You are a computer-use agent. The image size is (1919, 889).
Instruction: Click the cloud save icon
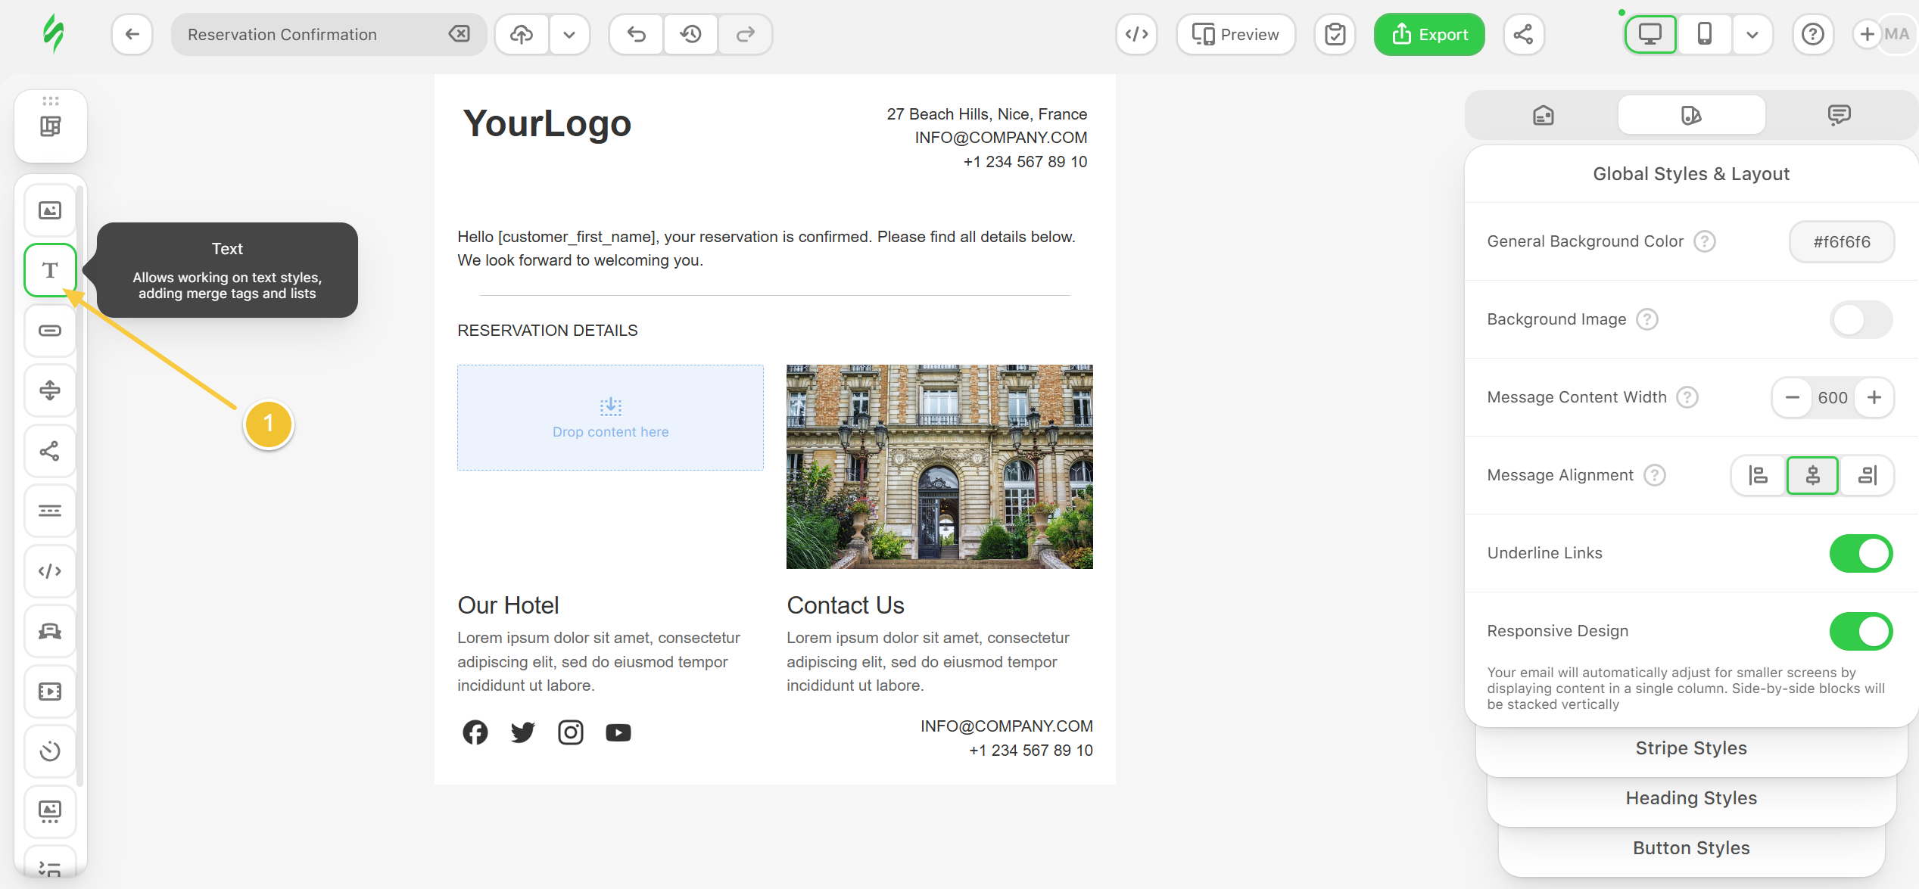click(x=522, y=34)
